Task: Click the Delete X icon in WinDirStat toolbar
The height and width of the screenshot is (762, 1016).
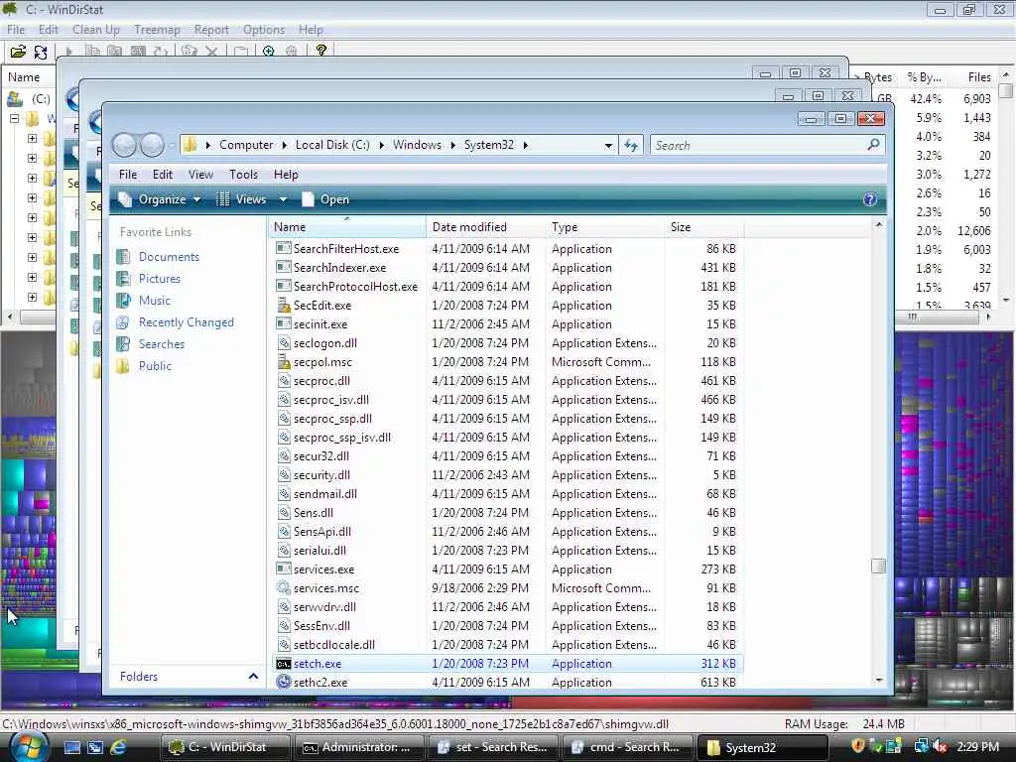Action: 211,52
